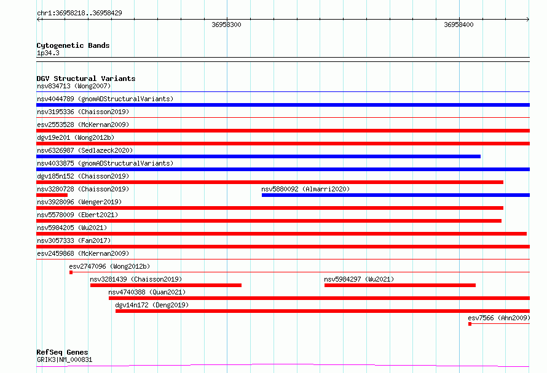Click the nsv3928096 (Wenger2019) label
The image size is (547, 373).
pos(79,202)
